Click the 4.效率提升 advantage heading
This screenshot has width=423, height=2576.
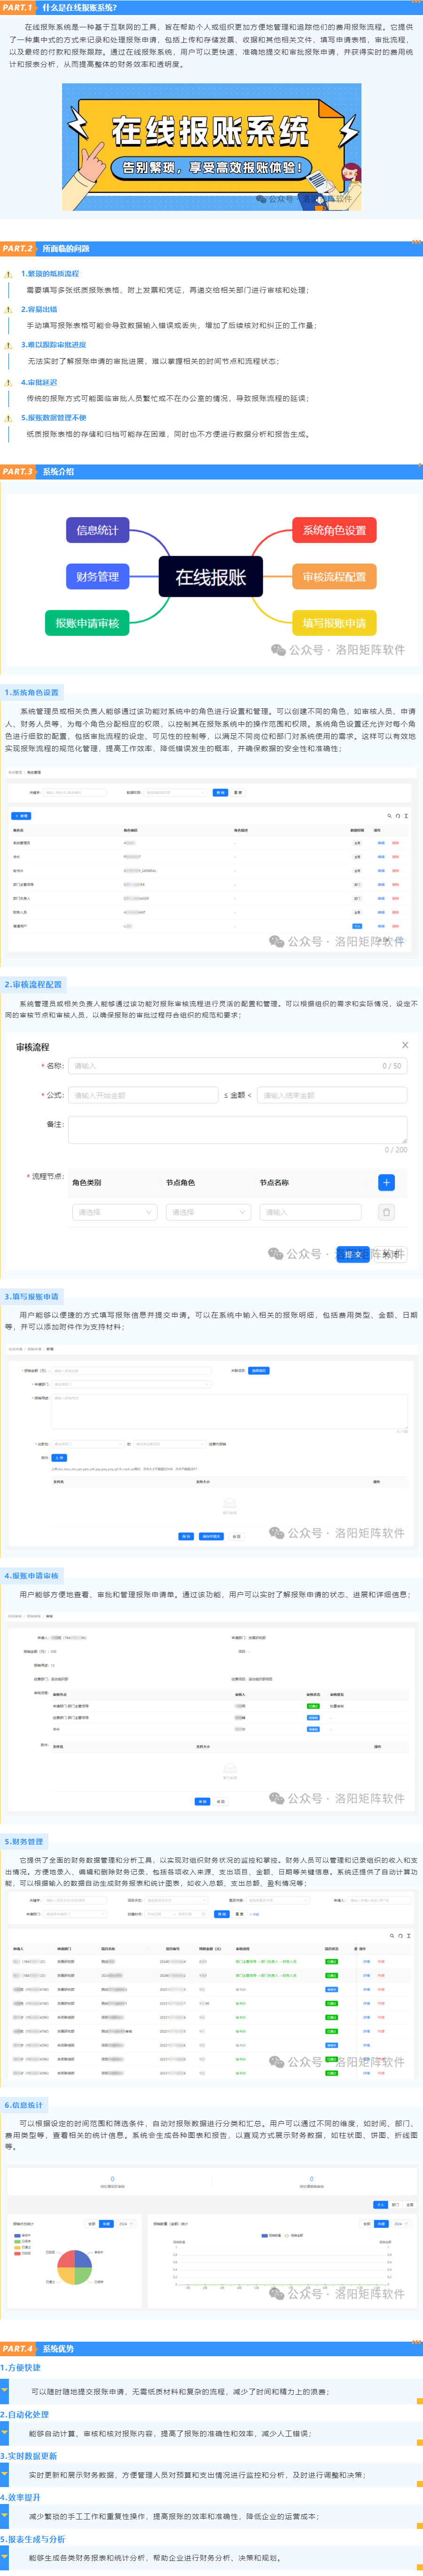tap(21, 2497)
